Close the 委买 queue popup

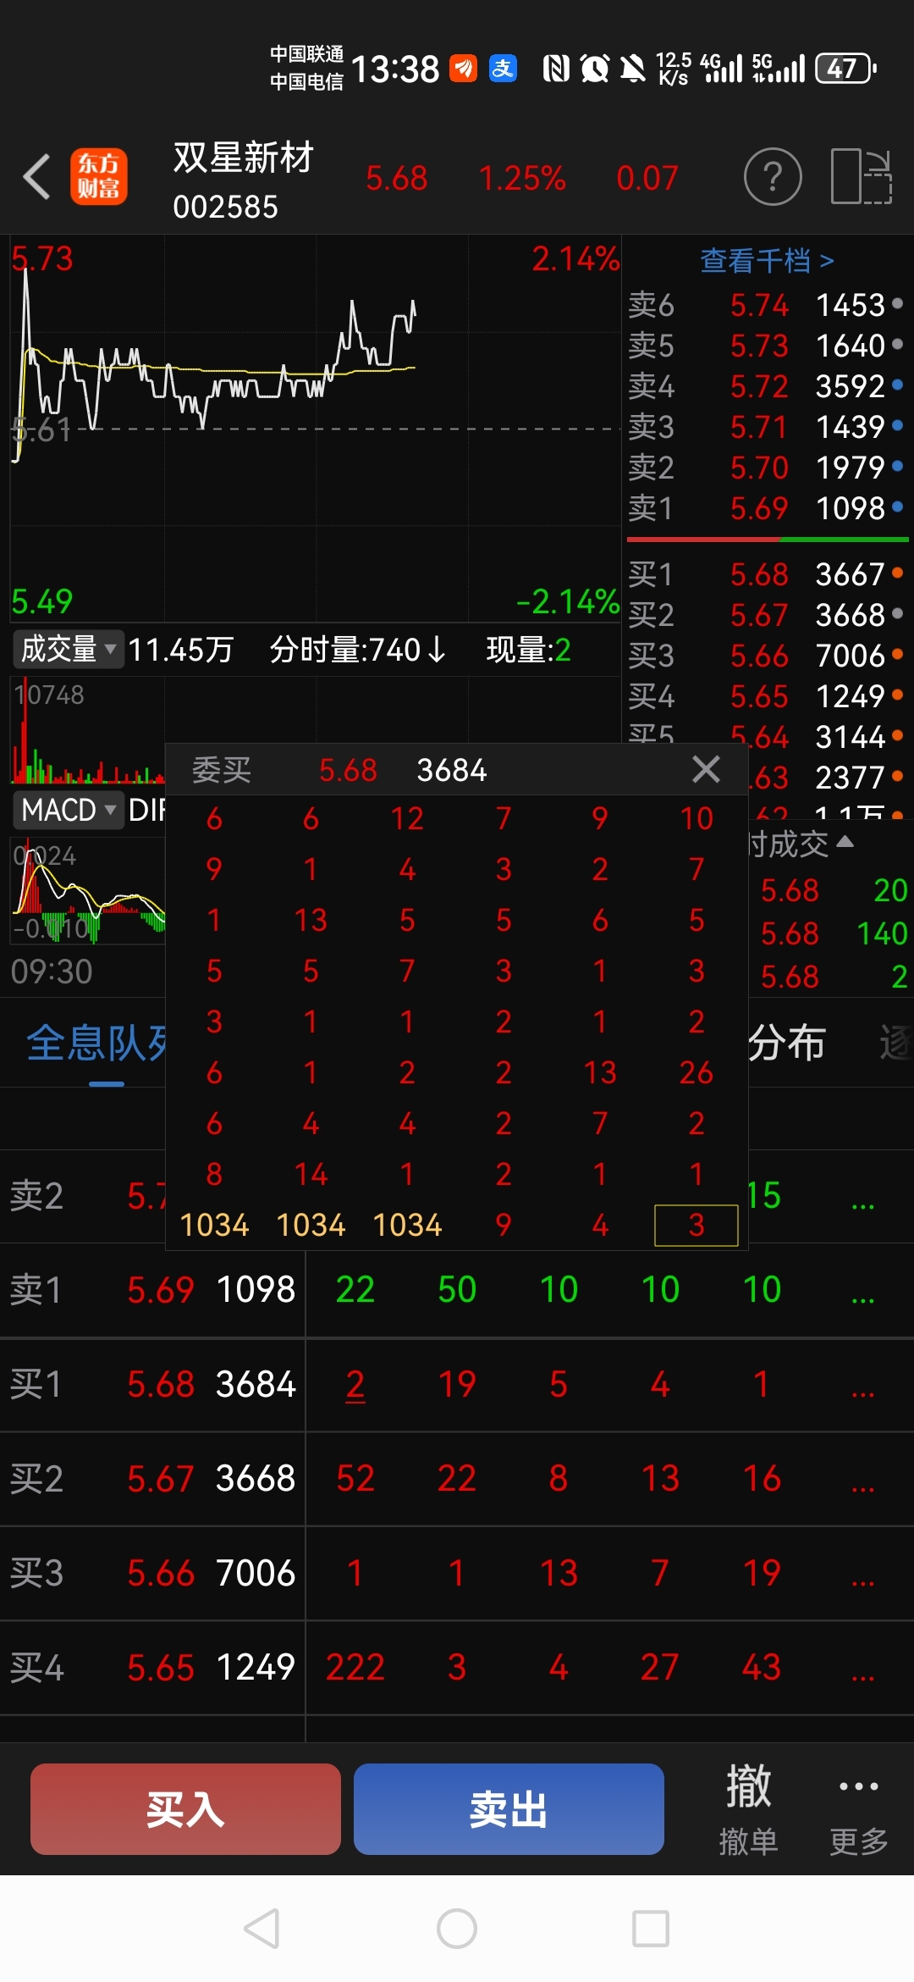(x=706, y=769)
